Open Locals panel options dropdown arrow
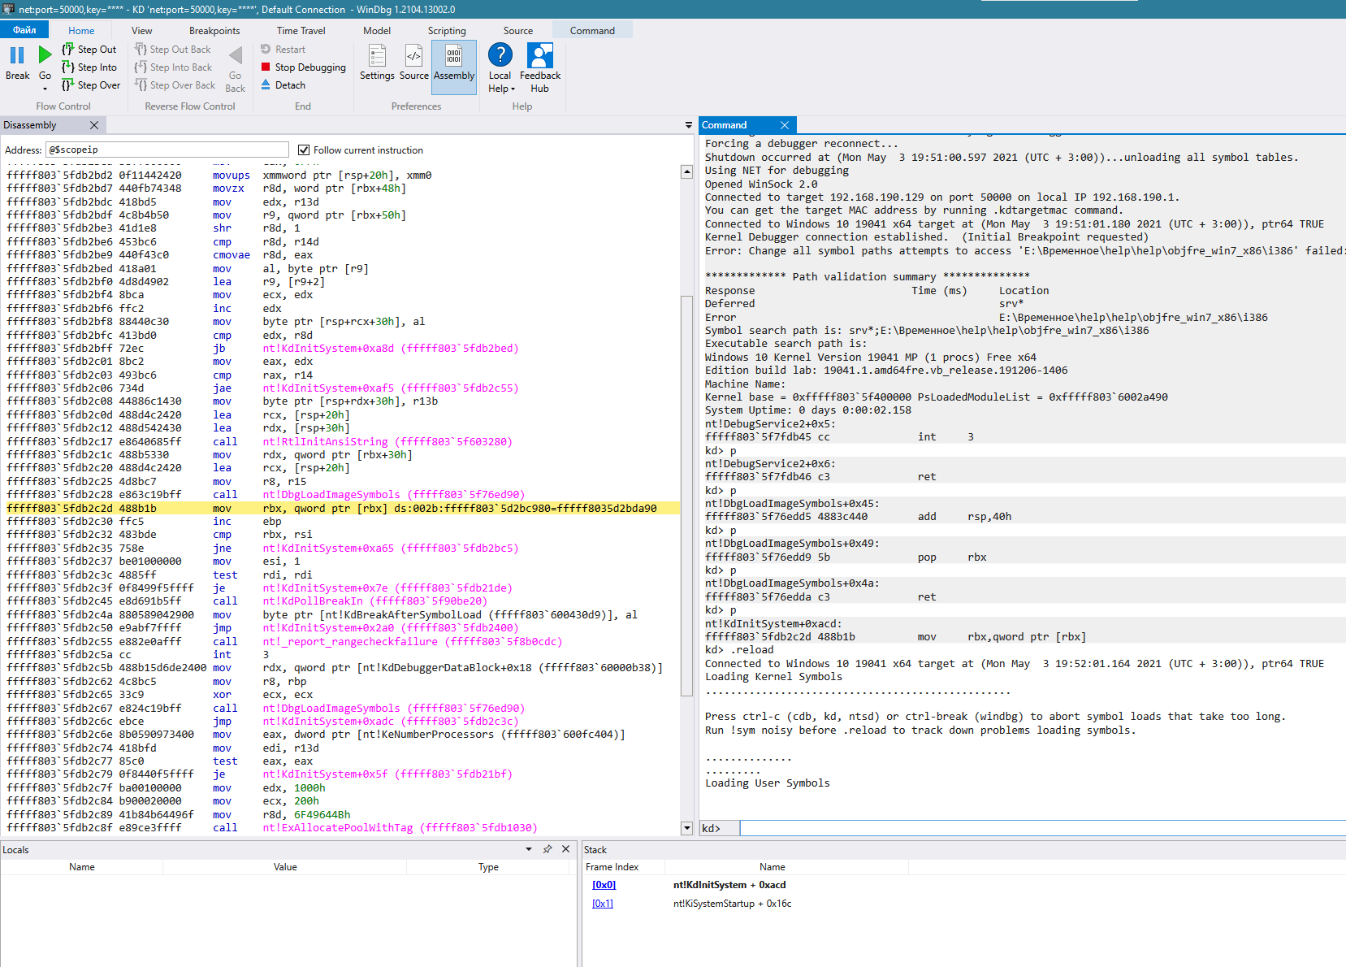Image resolution: width=1346 pixels, height=967 pixels. pyautogui.click(x=529, y=849)
